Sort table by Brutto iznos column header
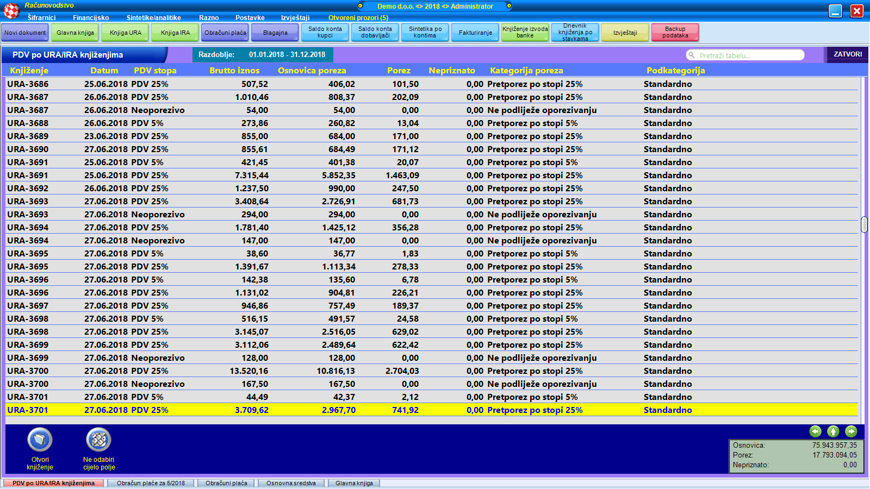 [234, 71]
